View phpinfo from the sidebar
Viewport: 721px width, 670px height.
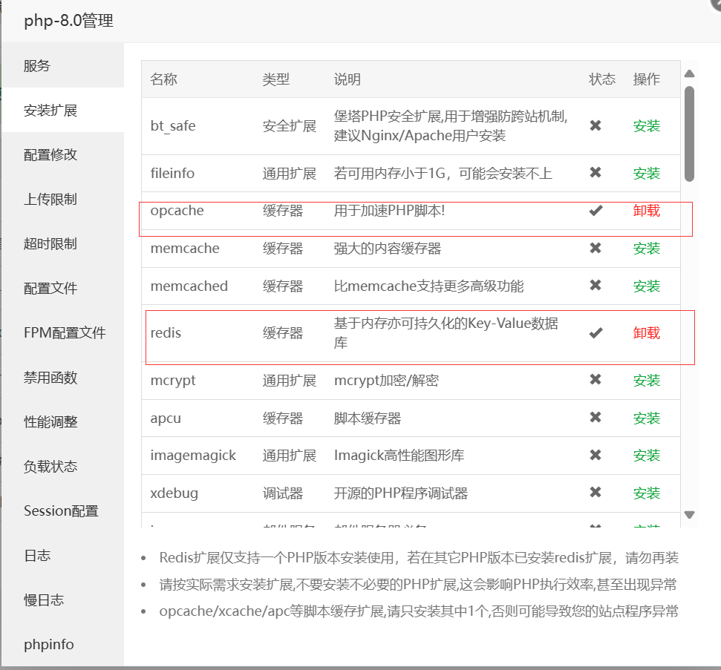point(48,644)
